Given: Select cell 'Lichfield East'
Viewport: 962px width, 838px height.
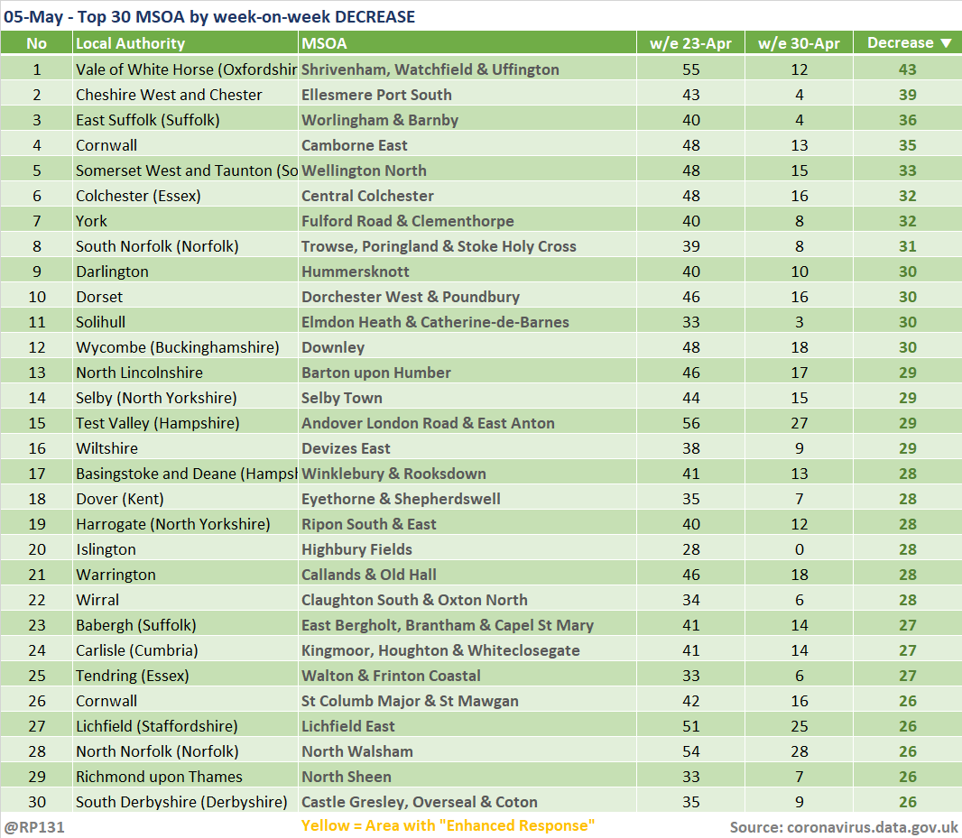Looking at the screenshot, I should coord(467,726).
